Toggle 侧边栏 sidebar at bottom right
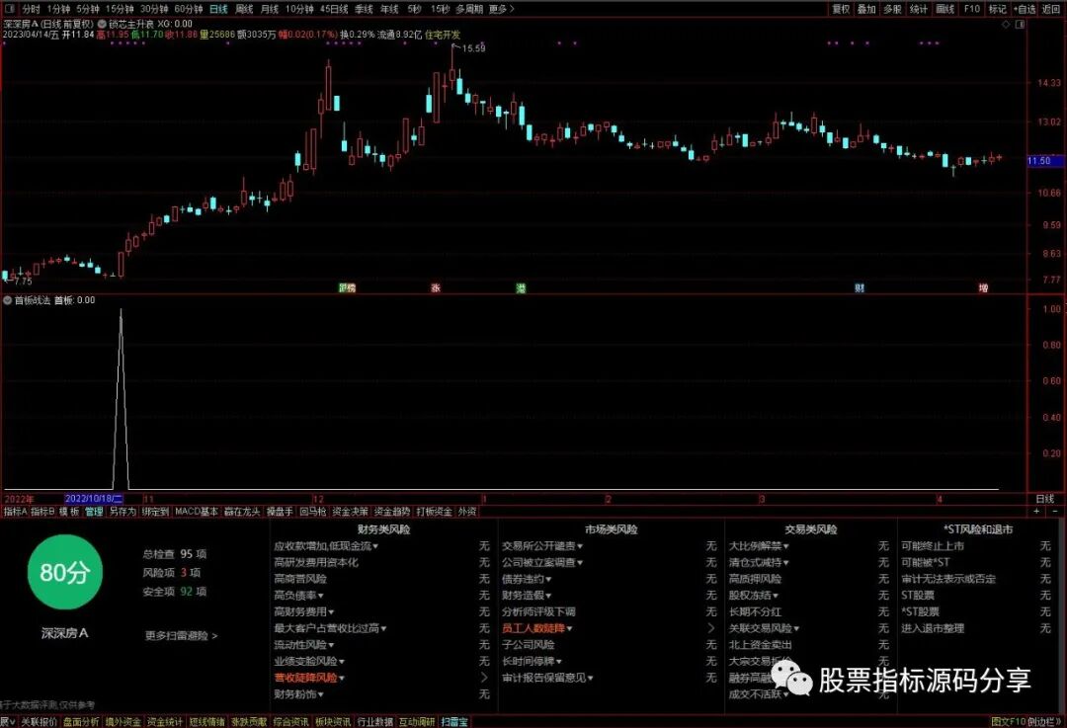Screen dimensions: 1067x728 click(x=1043, y=722)
